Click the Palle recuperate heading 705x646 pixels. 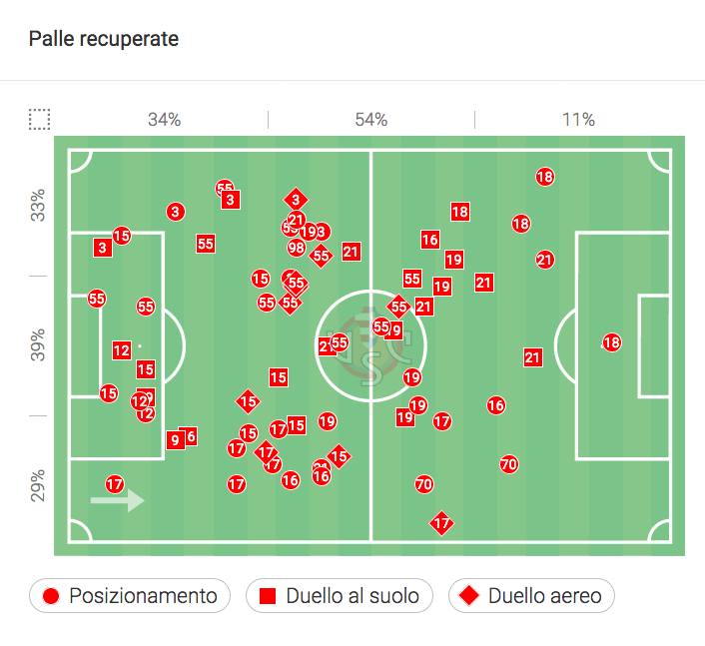tap(104, 39)
